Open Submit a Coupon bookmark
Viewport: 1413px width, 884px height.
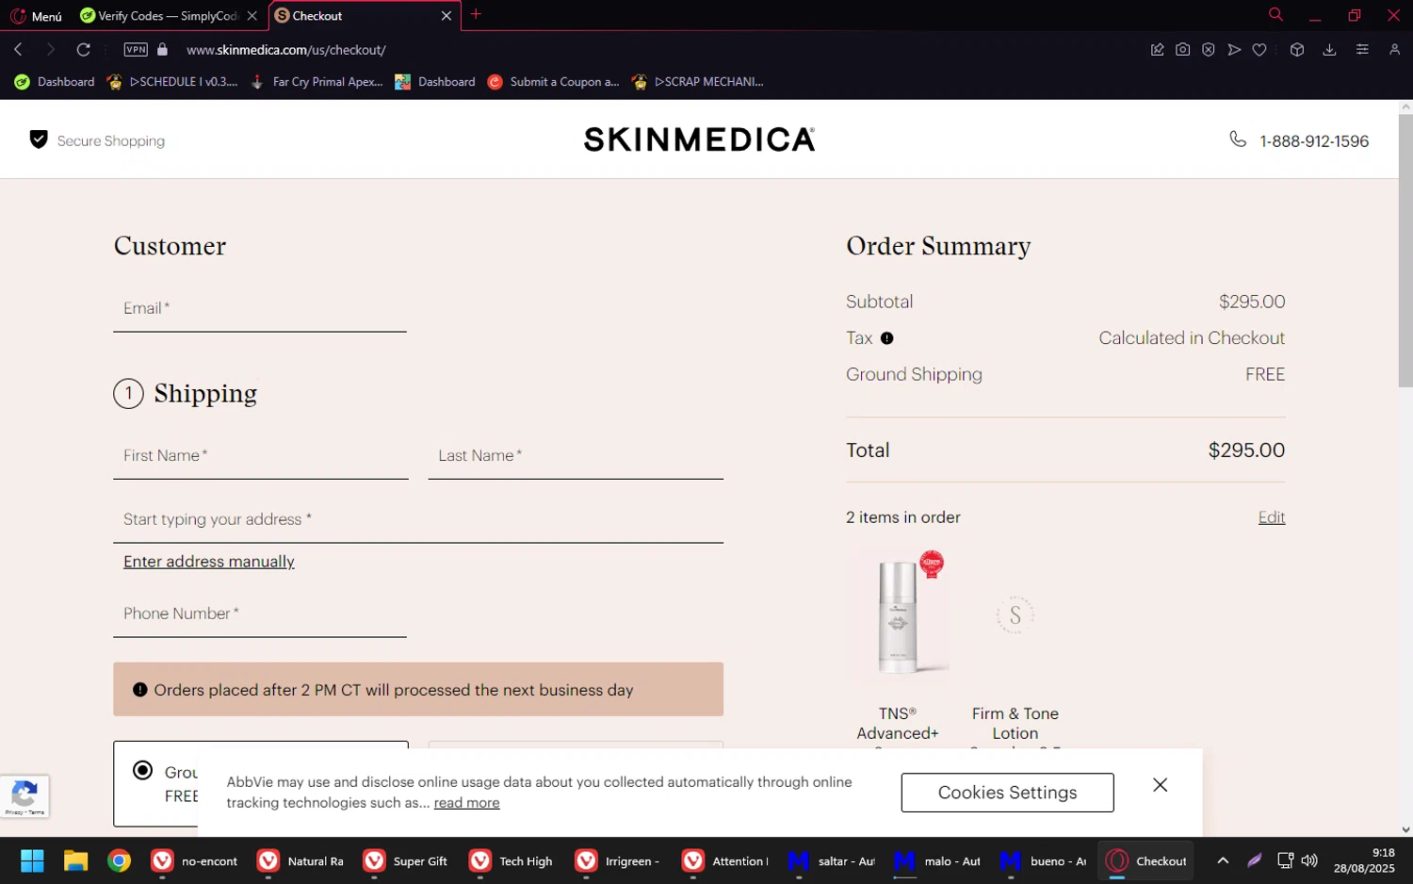554,82
